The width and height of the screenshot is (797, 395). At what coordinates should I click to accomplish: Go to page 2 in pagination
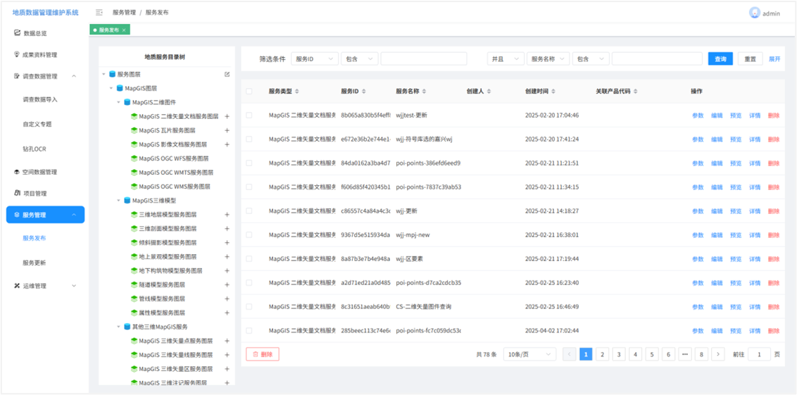(602, 354)
